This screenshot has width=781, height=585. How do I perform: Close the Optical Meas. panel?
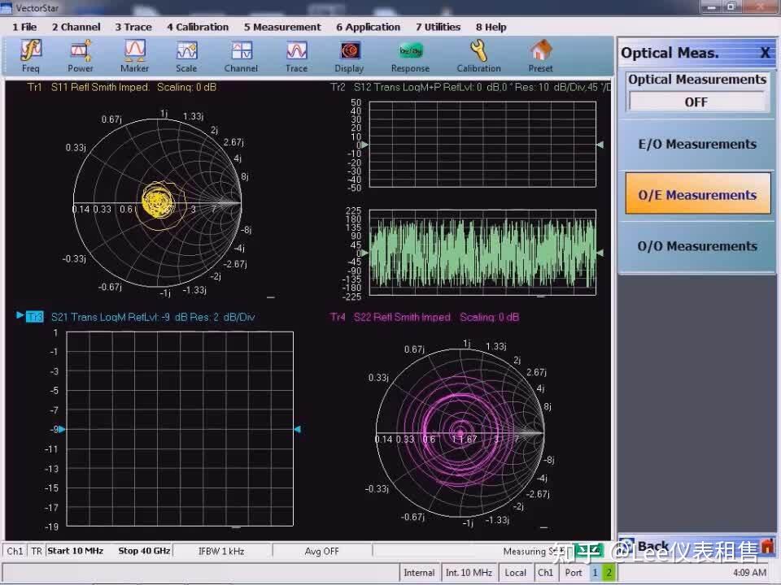[765, 53]
